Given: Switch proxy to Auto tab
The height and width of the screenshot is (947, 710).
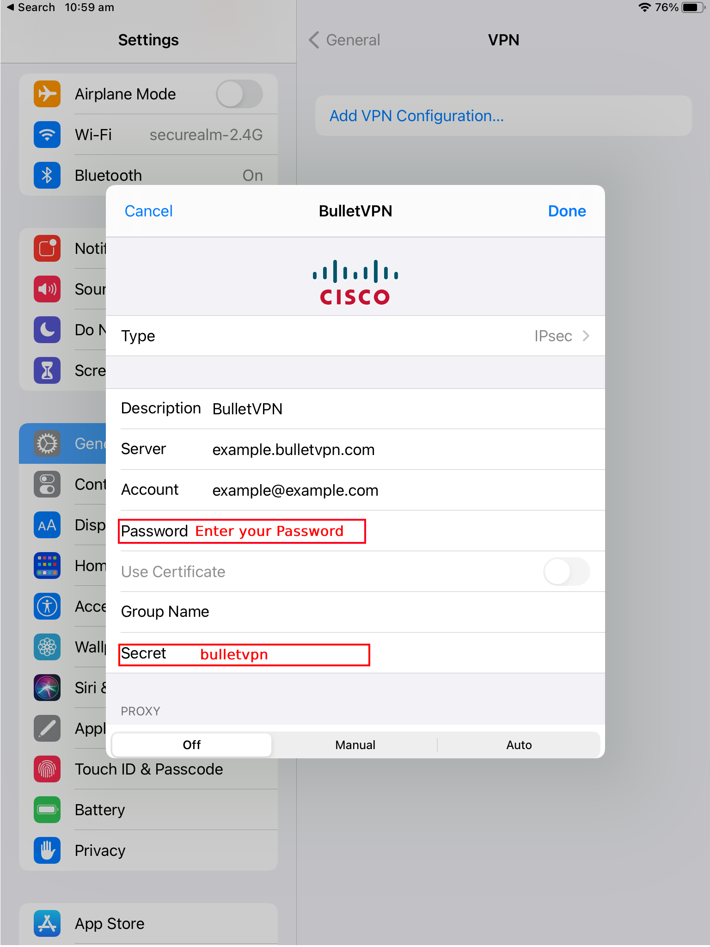Looking at the screenshot, I should [x=519, y=744].
